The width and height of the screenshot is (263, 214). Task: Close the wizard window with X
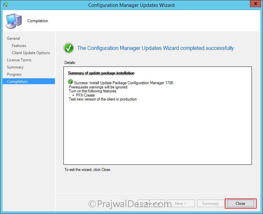[255, 4]
